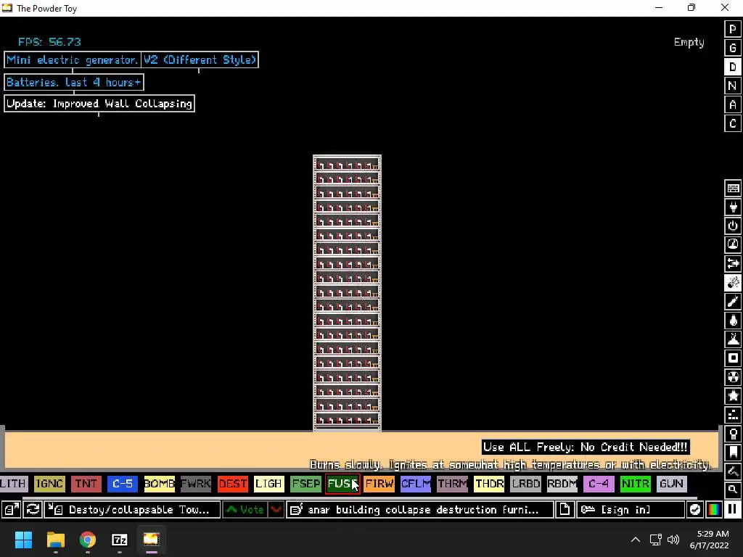Select the TNT element
Image resolution: width=743 pixels, height=557 pixels.
pos(86,484)
